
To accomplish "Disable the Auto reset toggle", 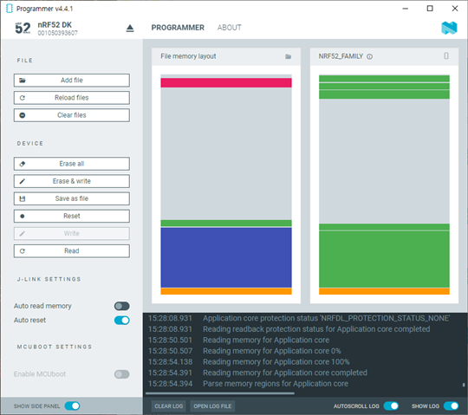I will tap(122, 321).
